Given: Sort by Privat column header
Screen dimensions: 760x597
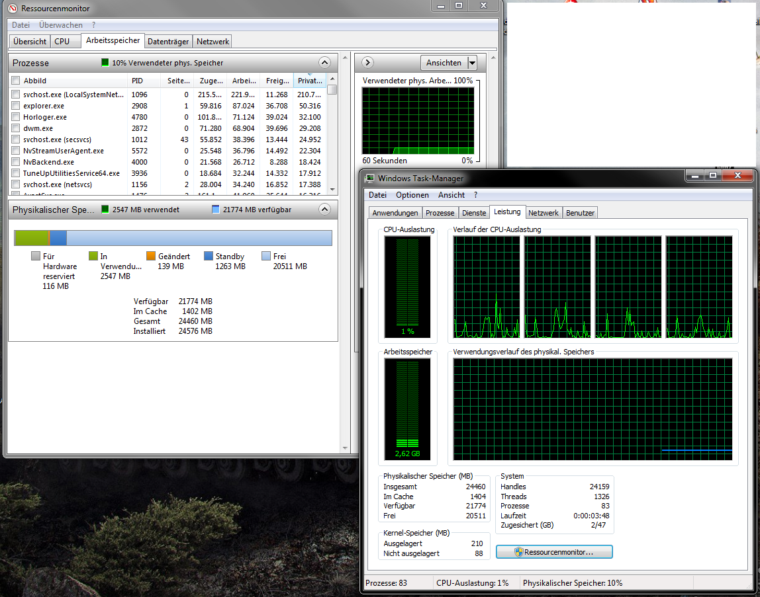Looking at the screenshot, I should [x=309, y=81].
